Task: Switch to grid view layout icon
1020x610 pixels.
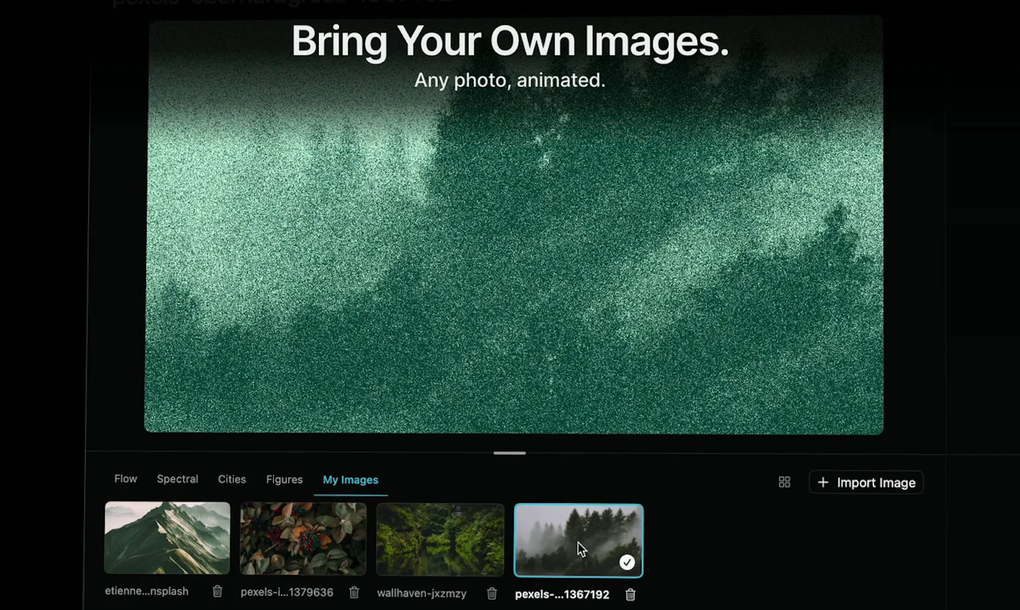Action: tap(785, 483)
